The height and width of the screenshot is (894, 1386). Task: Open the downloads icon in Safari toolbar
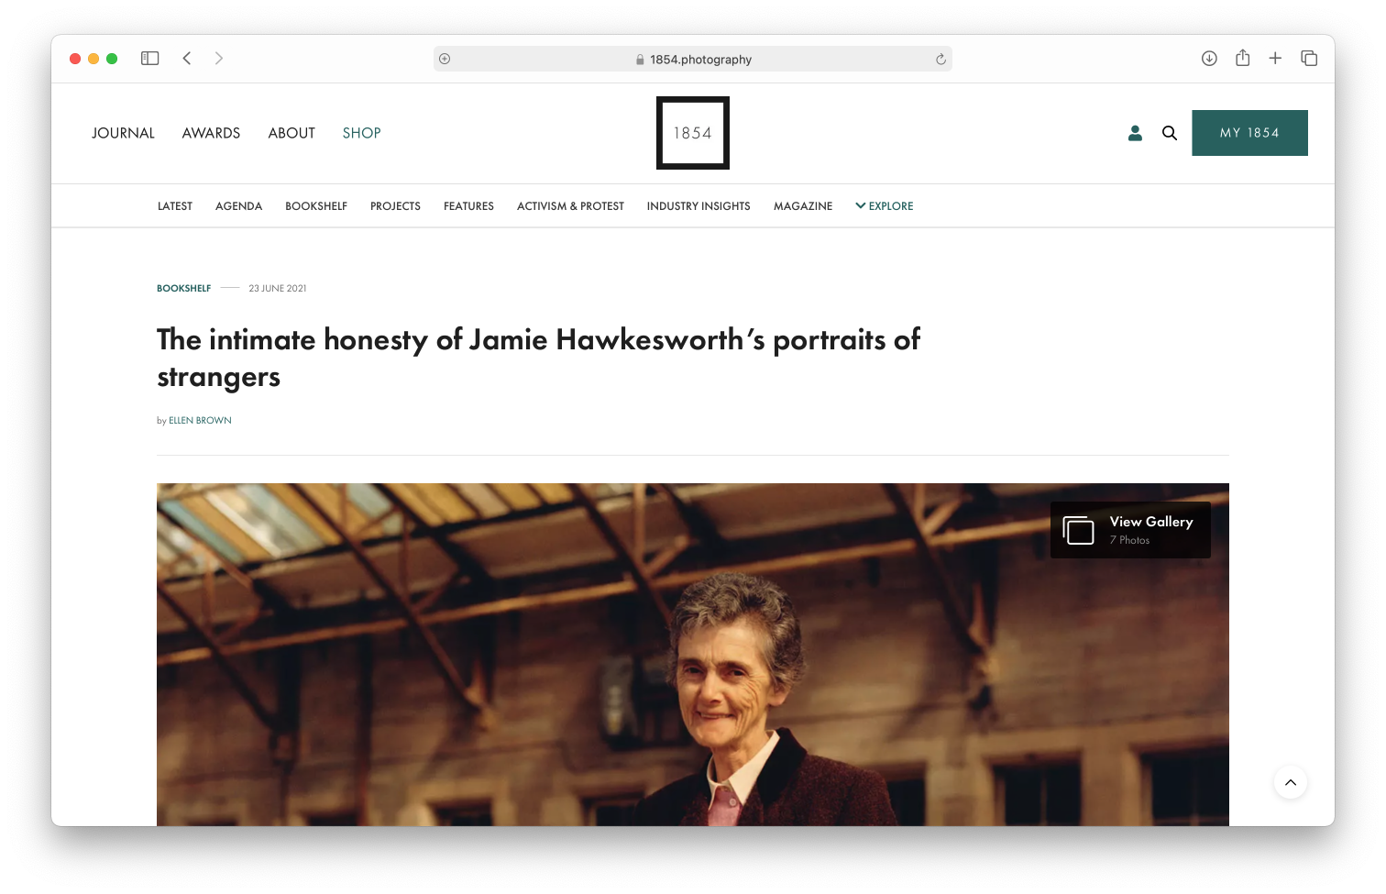[1209, 59]
